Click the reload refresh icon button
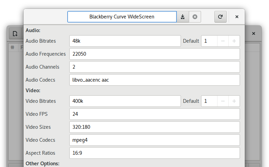 click(221, 17)
